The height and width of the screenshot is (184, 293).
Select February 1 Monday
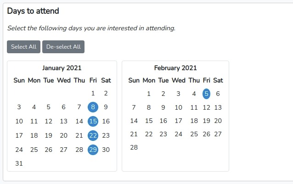(x=149, y=94)
